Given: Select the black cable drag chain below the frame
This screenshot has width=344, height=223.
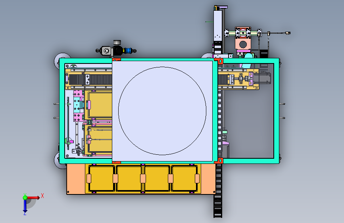Looking at the screenshot, I should pyautogui.click(x=218, y=190).
